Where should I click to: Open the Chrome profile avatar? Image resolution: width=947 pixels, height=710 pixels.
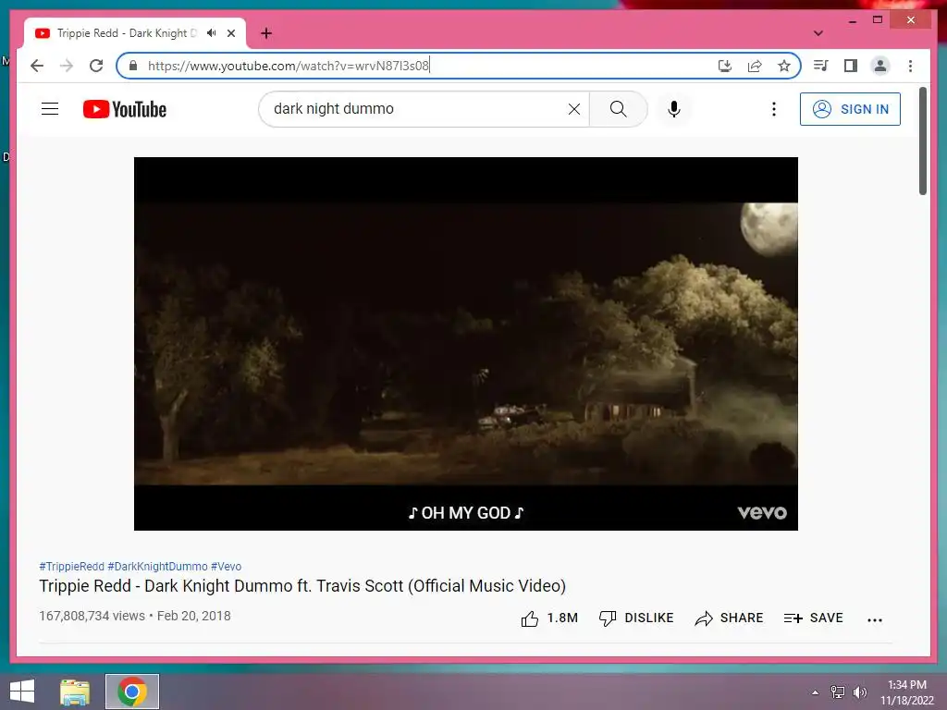880,66
